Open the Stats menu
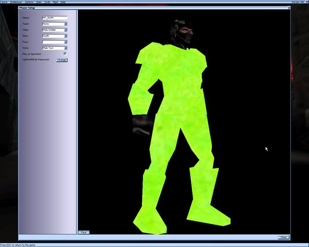 (x=39, y=2)
